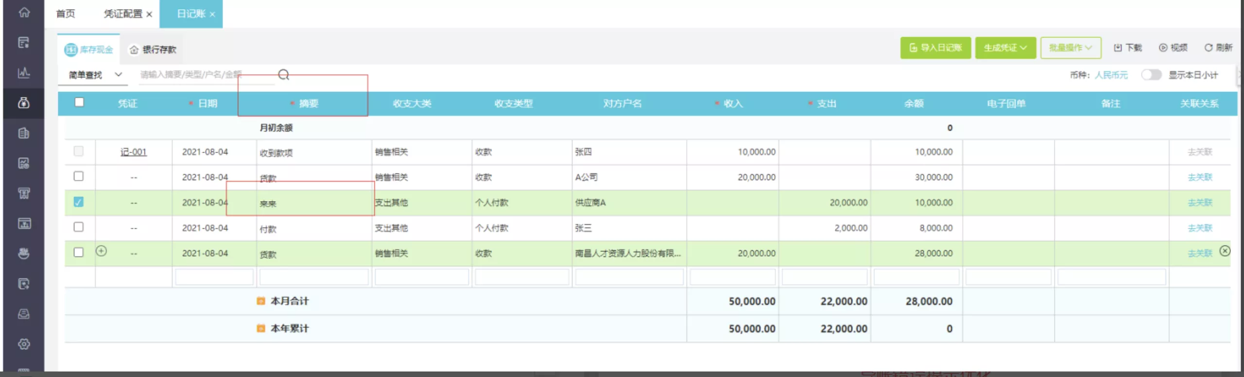
Task: Click 去关联 in the 张三 row
Action: click(x=1200, y=228)
